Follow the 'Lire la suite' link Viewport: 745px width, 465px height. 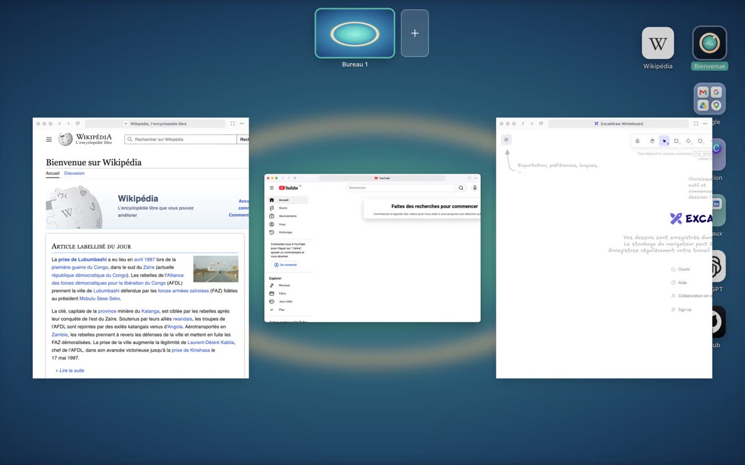point(72,370)
